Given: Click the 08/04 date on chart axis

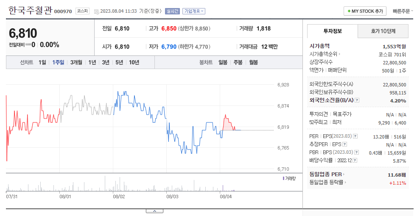Looking at the screenshot, I should (226, 197).
